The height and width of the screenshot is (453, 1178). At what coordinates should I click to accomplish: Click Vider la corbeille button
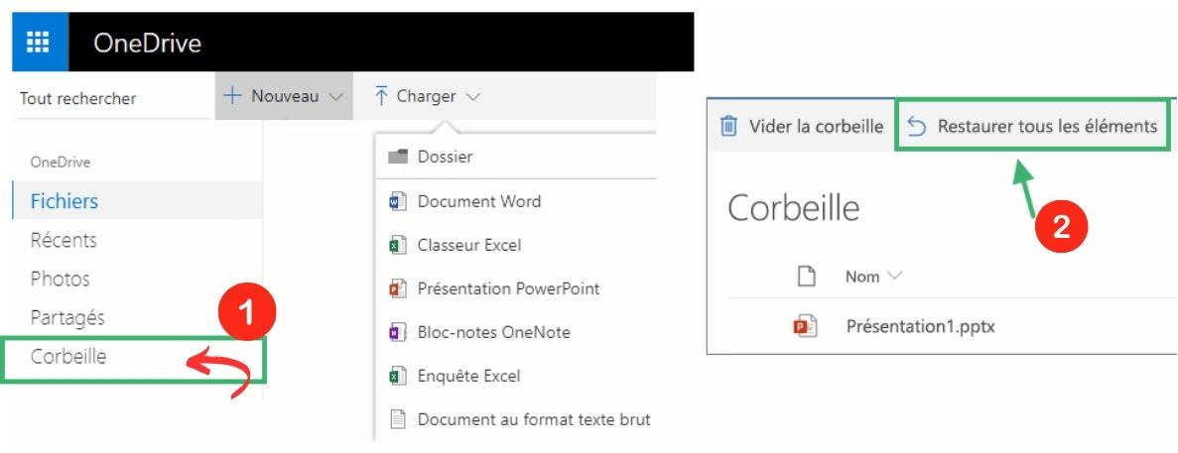point(801,126)
